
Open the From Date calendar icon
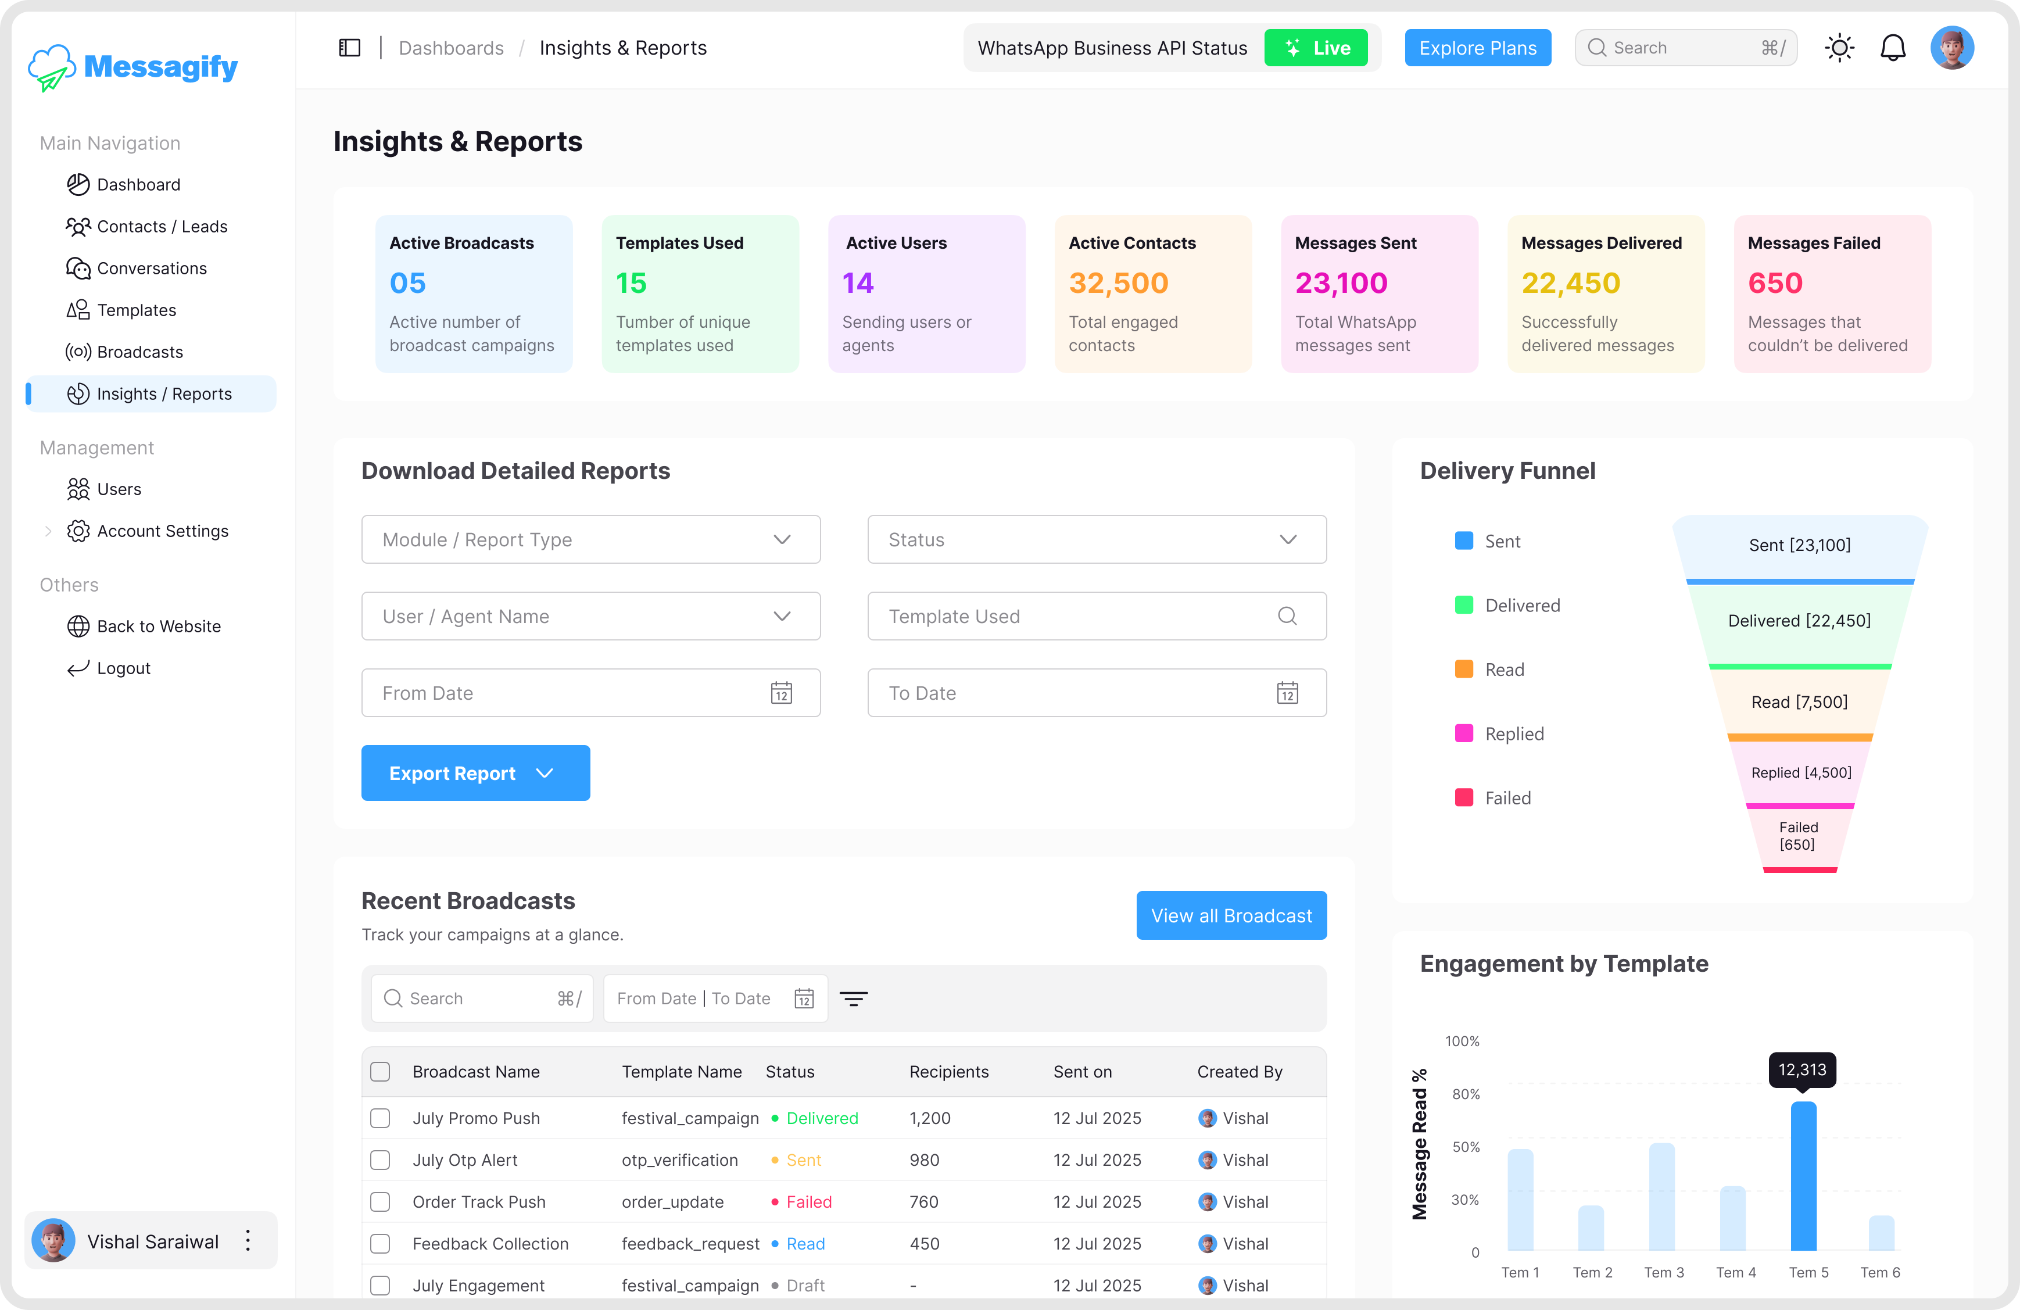coord(781,693)
